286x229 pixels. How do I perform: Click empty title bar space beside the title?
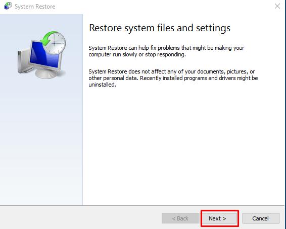[164, 7]
